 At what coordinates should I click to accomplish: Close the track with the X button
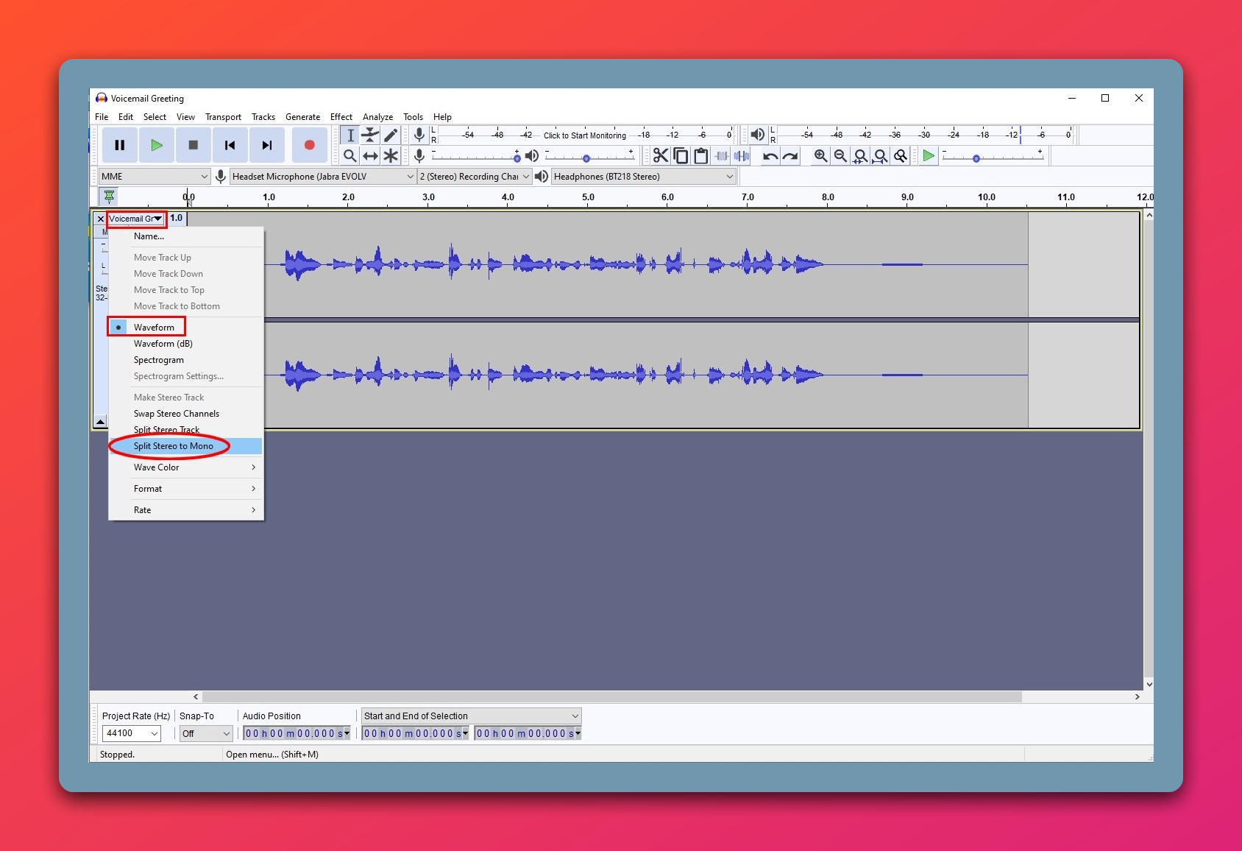tap(101, 219)
